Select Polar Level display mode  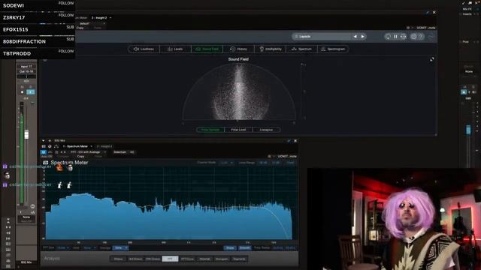click(238, 130)
